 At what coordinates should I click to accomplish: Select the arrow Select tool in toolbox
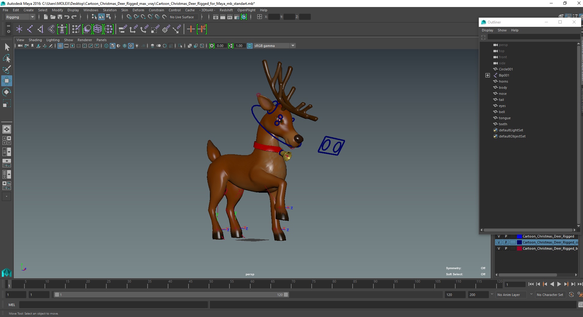[x=7, y=47]
